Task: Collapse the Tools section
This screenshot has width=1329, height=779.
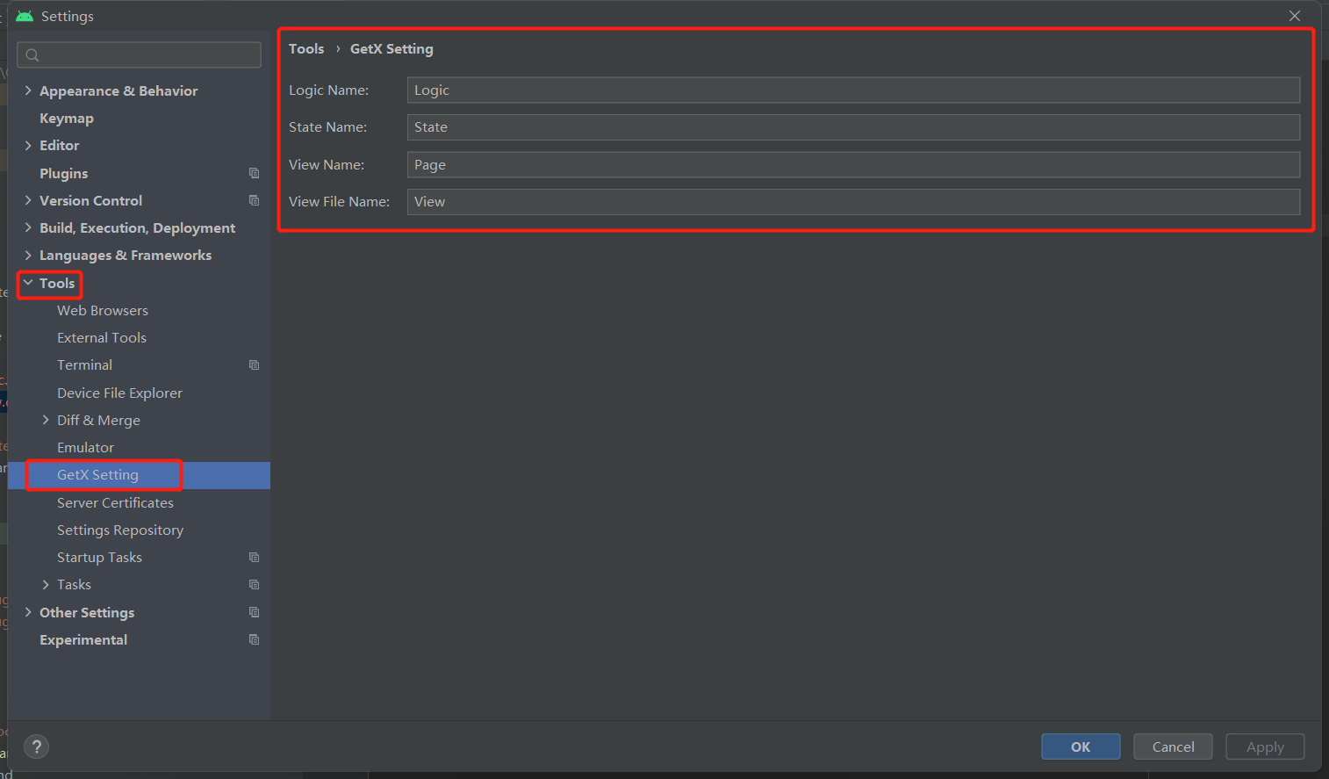Action: tap(28, 283)
